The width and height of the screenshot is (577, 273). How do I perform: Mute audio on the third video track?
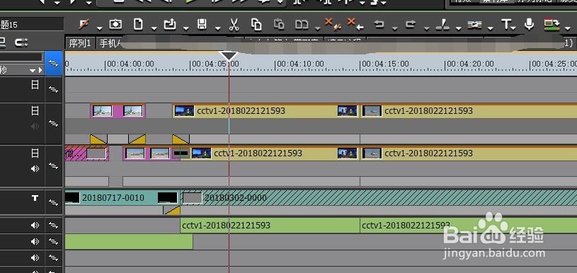[35, 168]
